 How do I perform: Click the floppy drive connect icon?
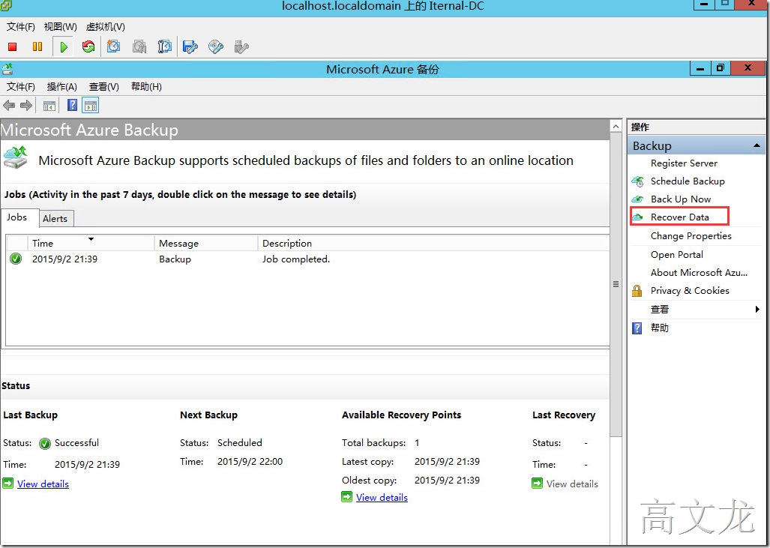[190, 46]
